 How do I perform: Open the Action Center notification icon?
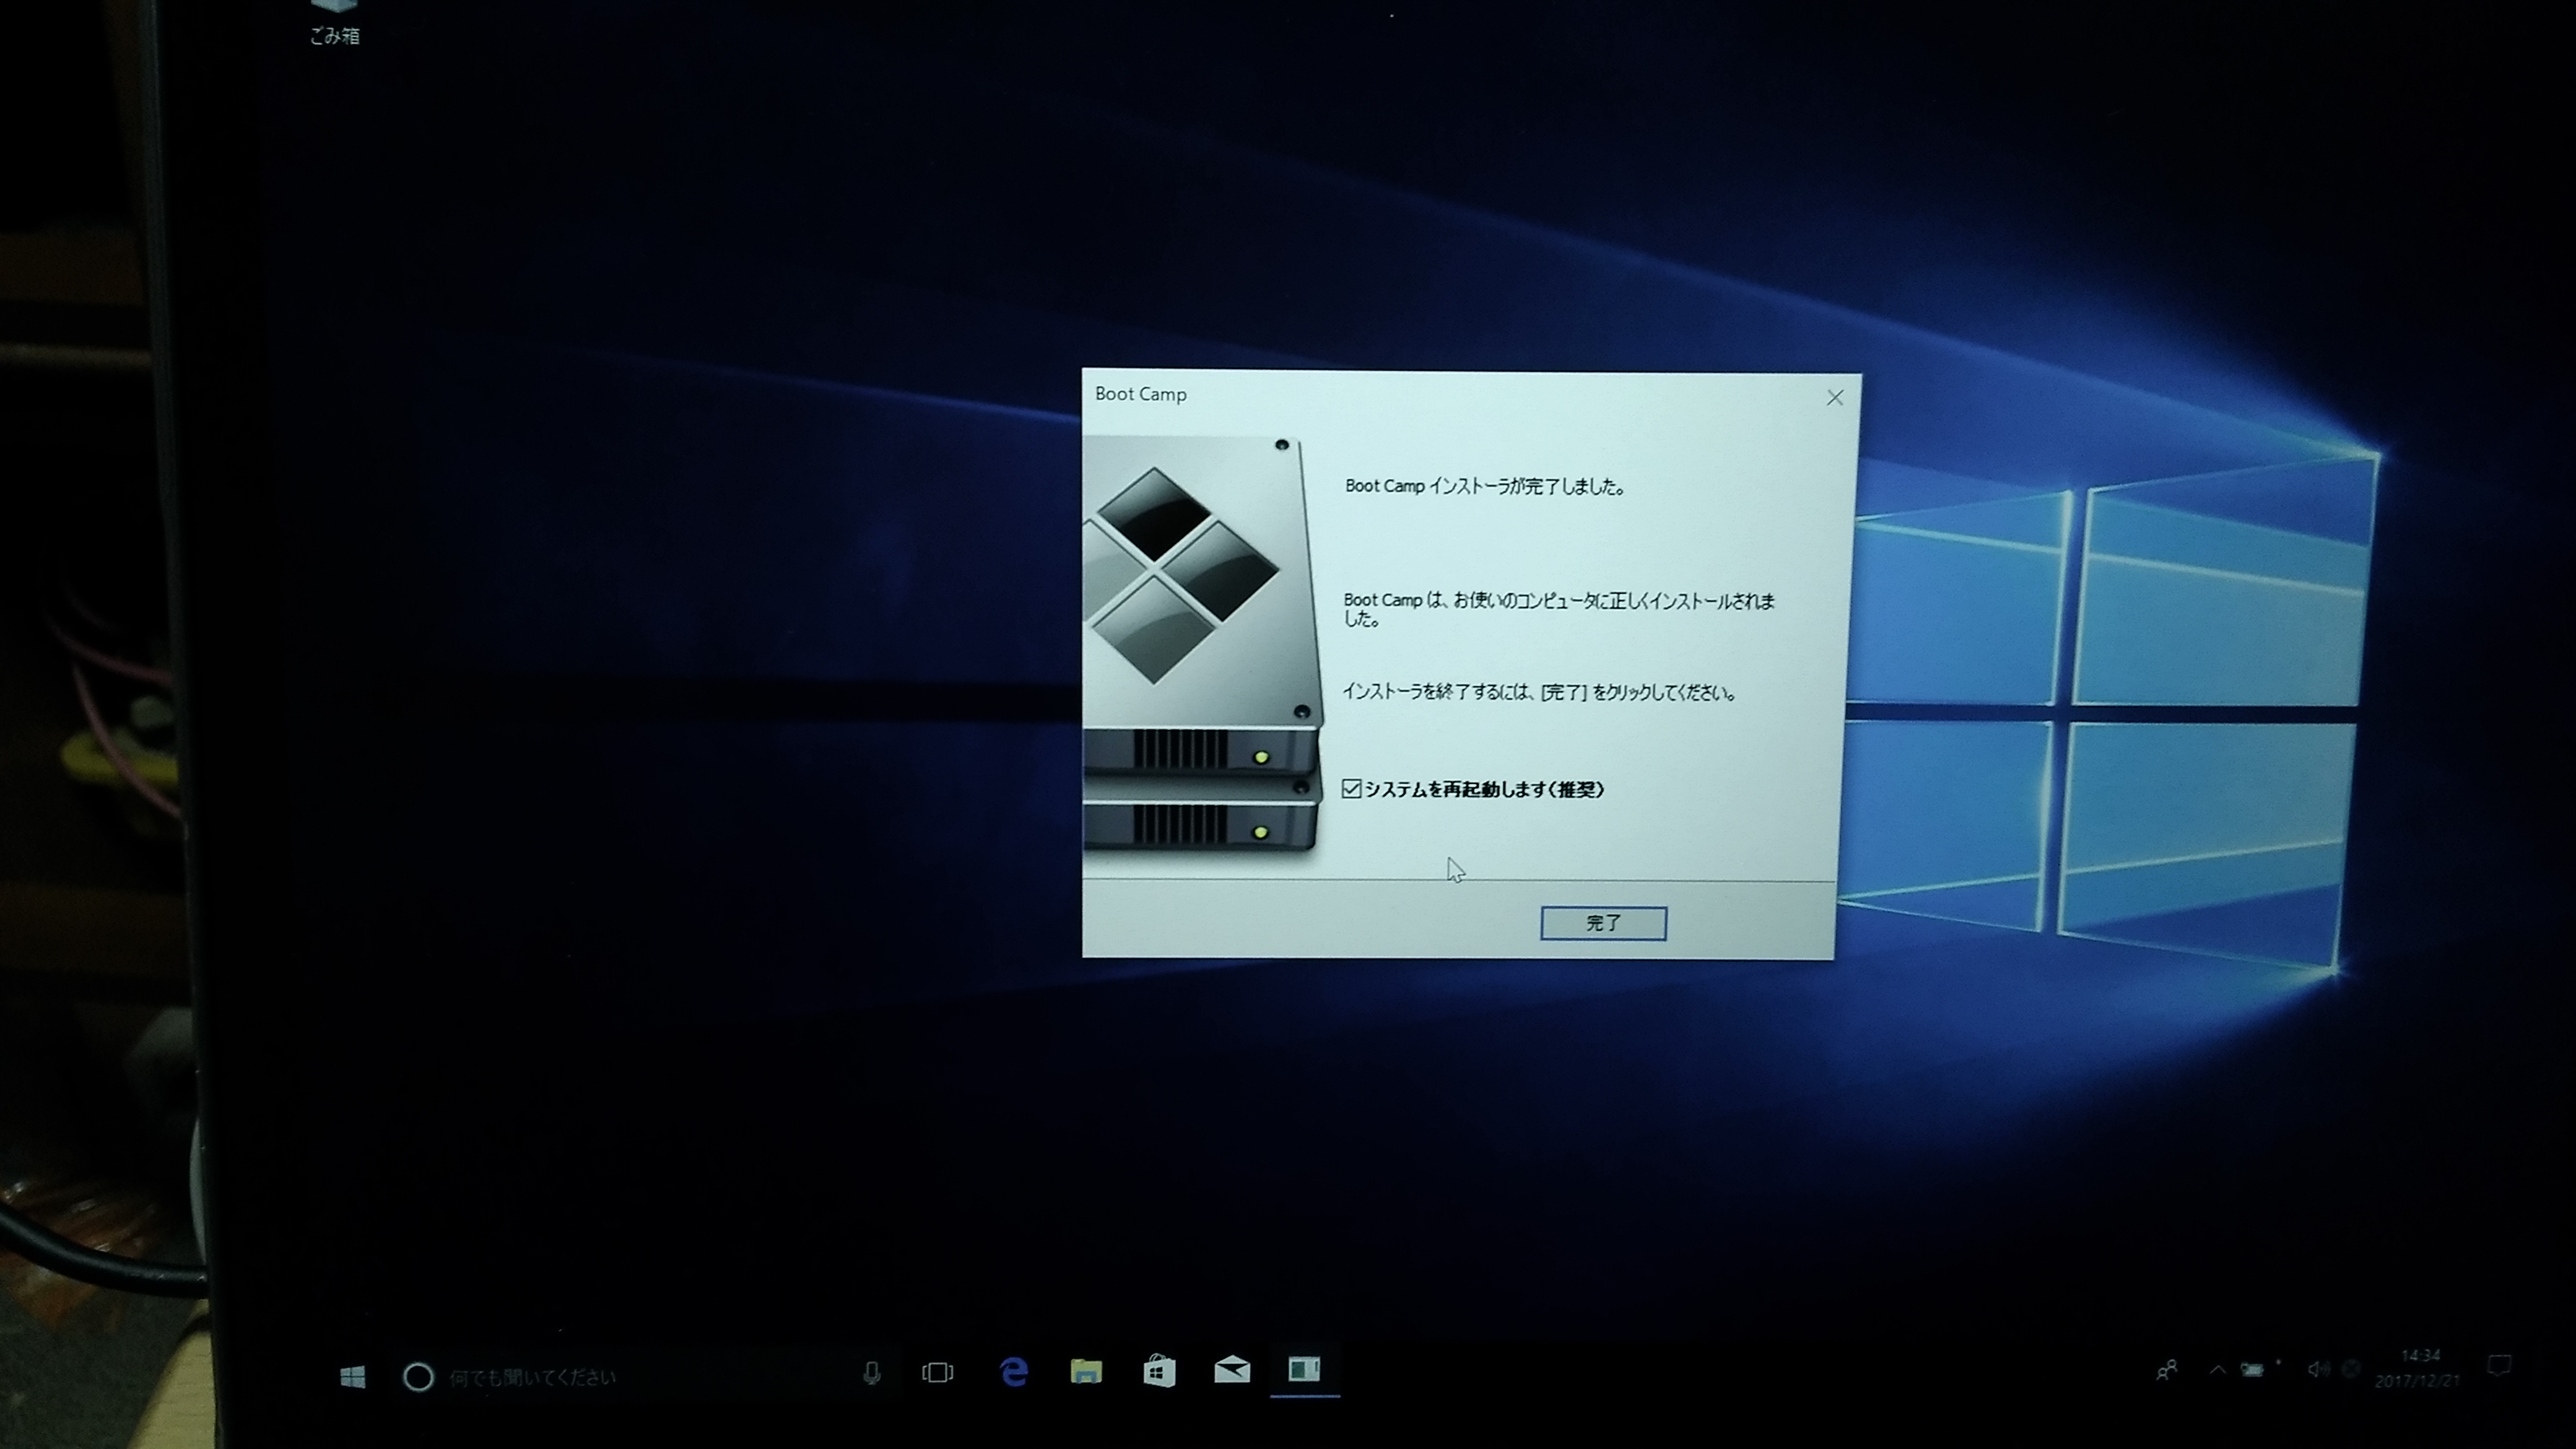[x=2499, y=1366]
